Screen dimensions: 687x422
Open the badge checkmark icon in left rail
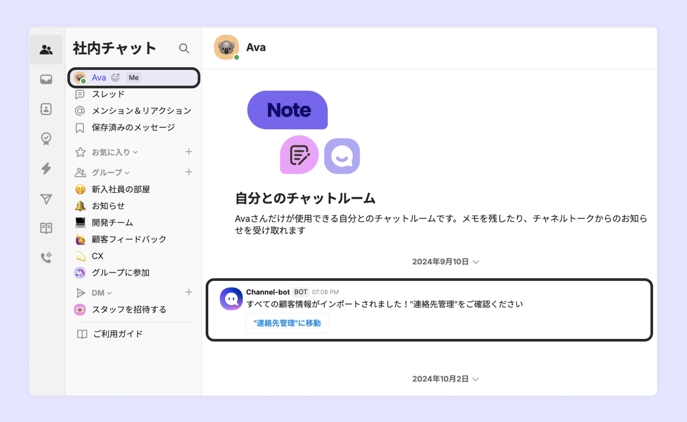(x=46, y=139)
